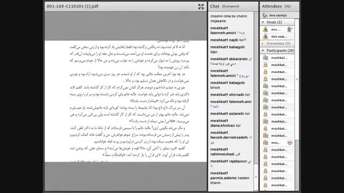Click the Attendees list scrollbar thumb
Screen dimensions: 344x193
tap(297, 80)
